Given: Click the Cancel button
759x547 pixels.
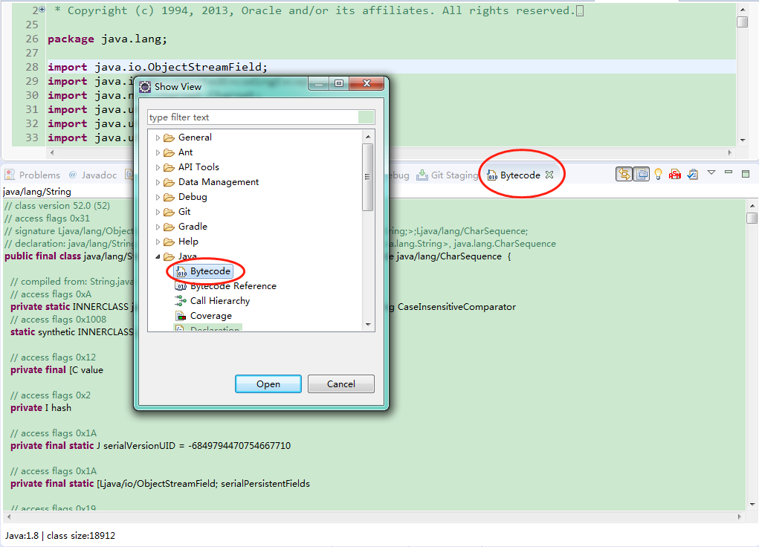Looking at the screenshot, I should point(341,384).
